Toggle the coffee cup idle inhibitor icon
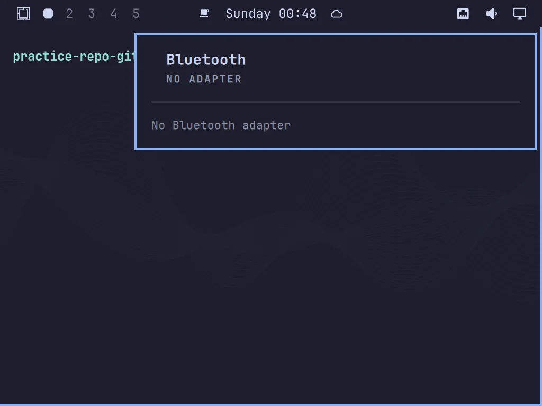Image resolution: width=542 pixels, height=406 pixels. pyautogui.click(x=205, y=13)
